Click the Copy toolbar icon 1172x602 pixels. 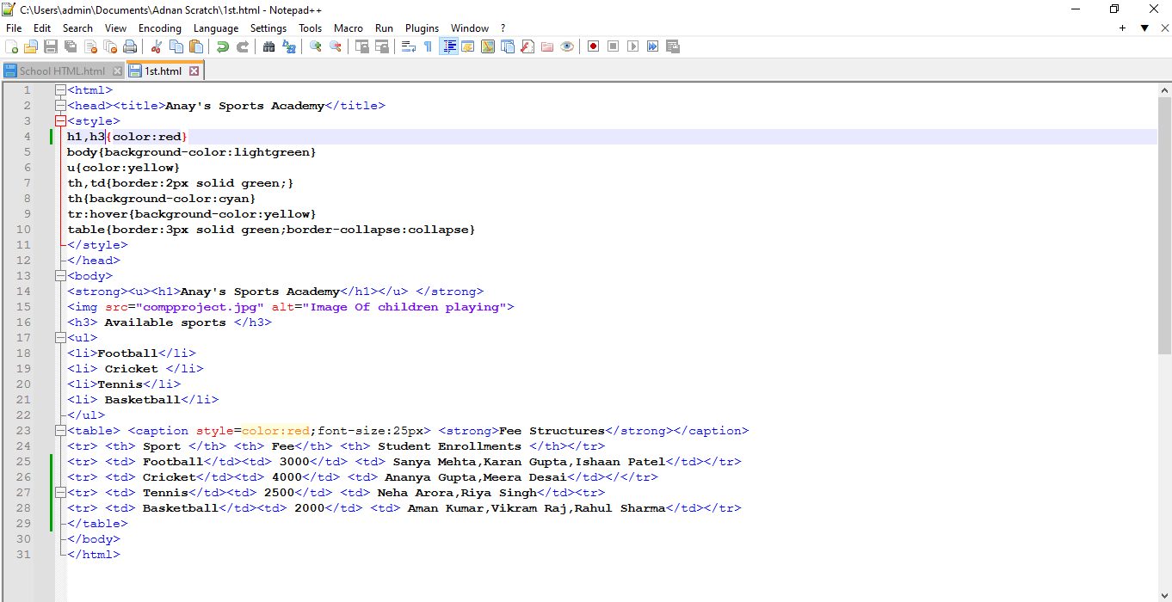[176, 46]
